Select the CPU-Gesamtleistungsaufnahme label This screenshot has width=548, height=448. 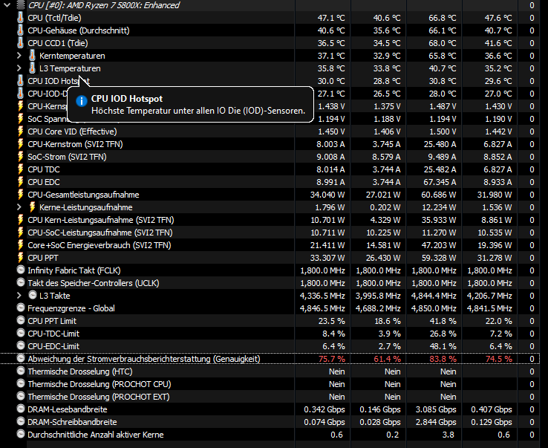click(83, 195)
